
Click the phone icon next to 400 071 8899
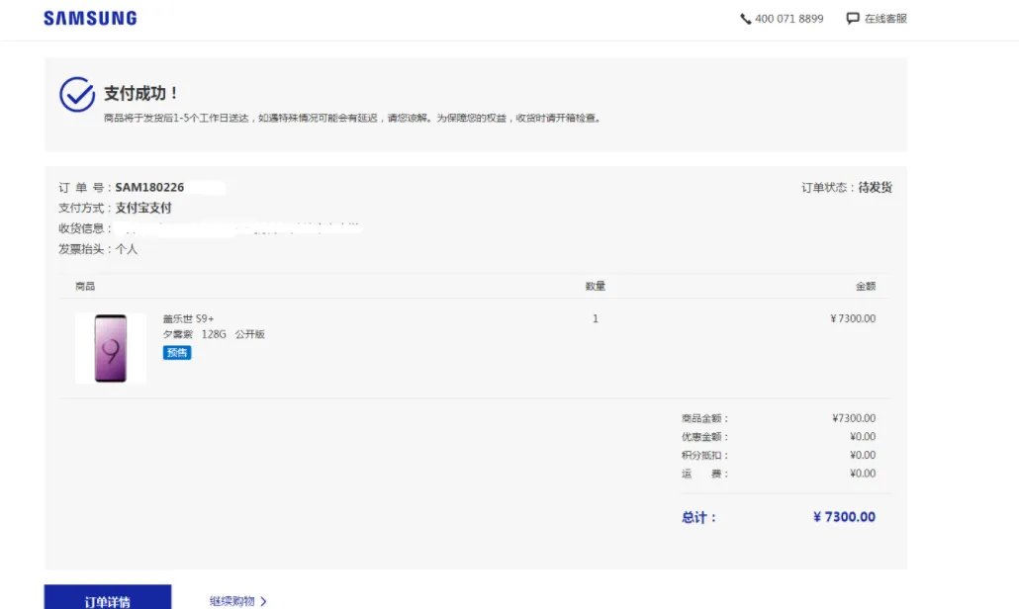[745, 18]
